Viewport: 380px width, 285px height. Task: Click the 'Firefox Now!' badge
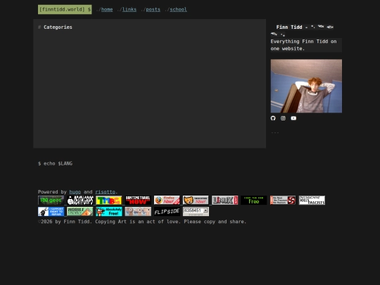coord(167,200)
